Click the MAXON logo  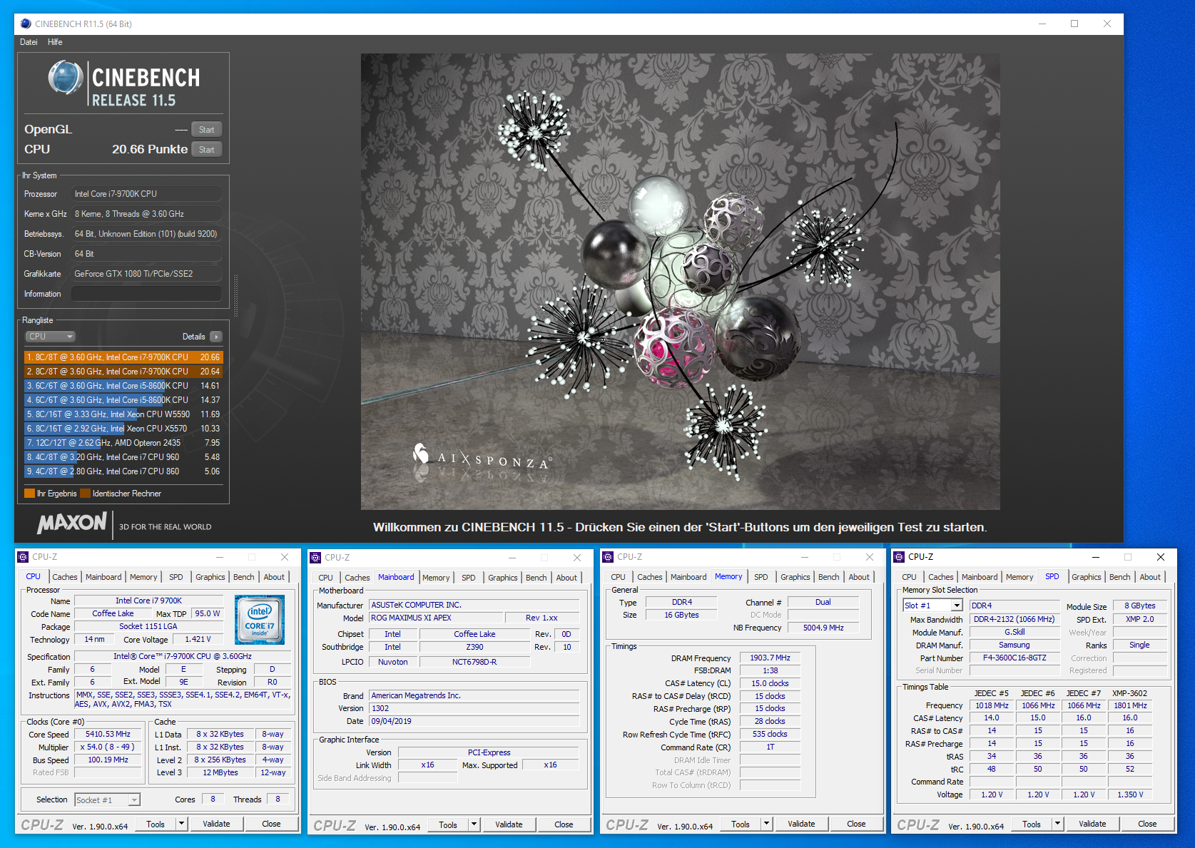pos(72,523)
